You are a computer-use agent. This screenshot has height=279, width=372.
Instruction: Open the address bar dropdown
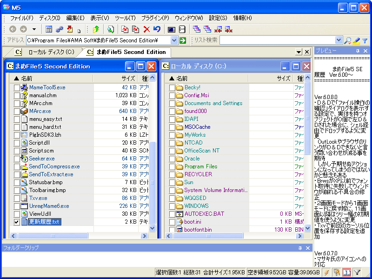pos(174,40)
